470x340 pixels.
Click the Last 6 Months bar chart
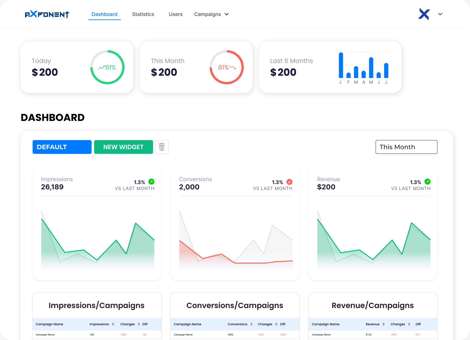pos(363,67)
